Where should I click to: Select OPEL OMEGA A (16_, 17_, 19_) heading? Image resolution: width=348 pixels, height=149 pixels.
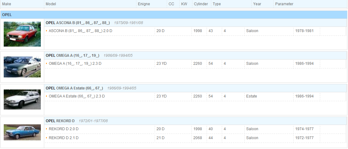click(x=72, y=55)
